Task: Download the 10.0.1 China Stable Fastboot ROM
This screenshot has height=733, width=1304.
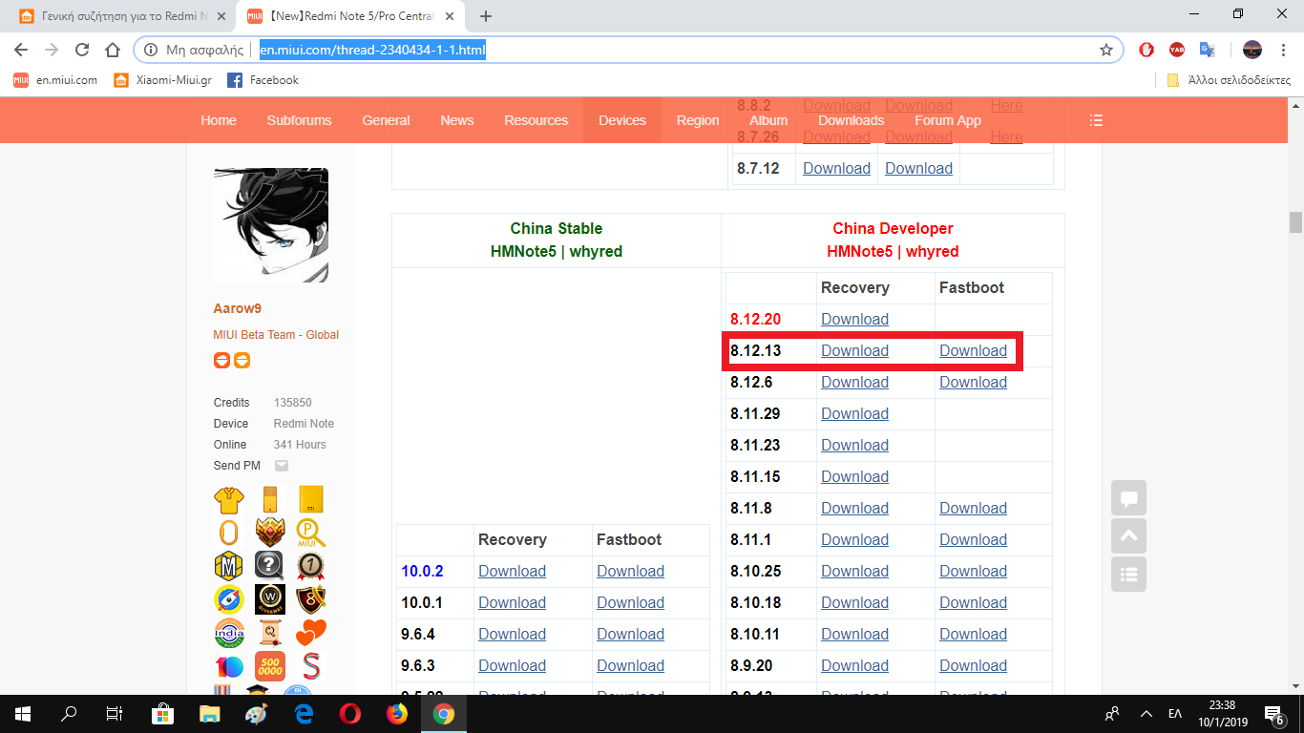Action: tap(630, 602)
